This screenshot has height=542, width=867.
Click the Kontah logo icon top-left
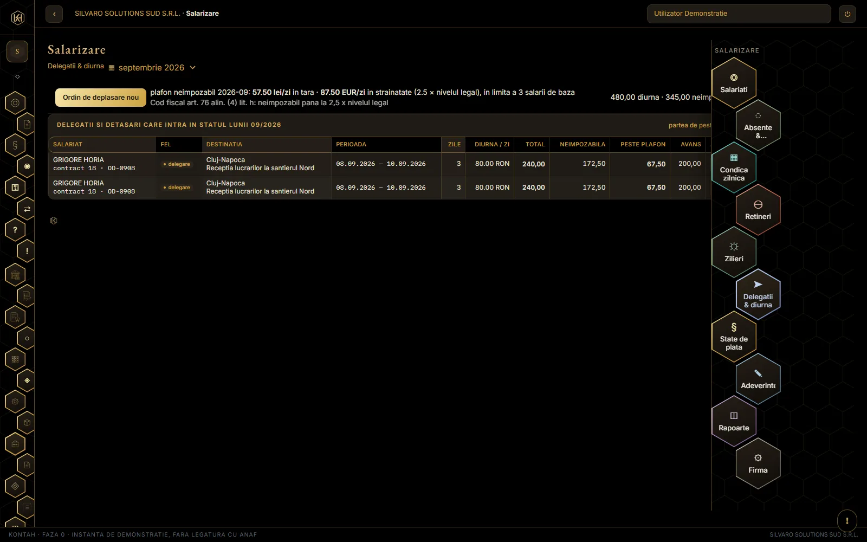click(x=17, y=18)
